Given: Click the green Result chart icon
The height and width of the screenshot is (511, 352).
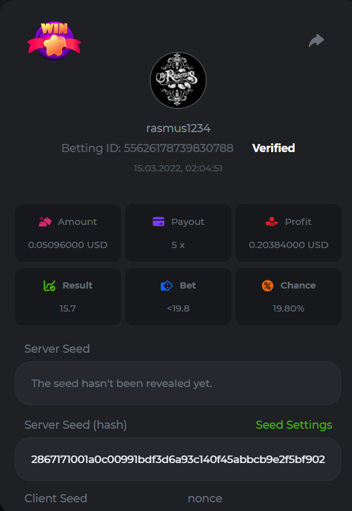Looking at the screenshot, I should click(x=50, y=285).
